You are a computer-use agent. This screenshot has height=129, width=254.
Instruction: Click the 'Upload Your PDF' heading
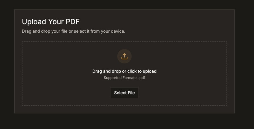(50, 22)
